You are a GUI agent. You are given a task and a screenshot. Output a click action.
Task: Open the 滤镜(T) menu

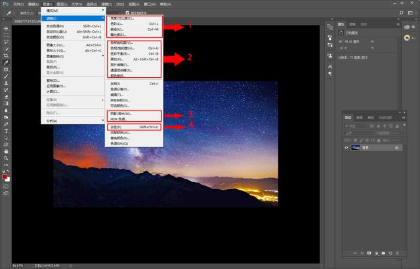point(106,4)
